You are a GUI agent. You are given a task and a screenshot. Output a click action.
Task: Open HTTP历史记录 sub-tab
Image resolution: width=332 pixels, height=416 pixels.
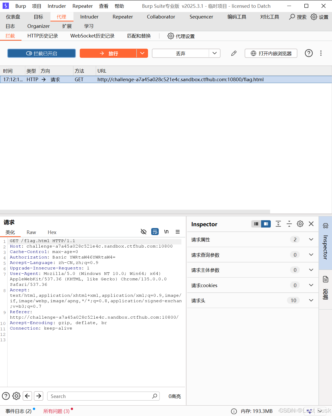[x=43, y=36]
